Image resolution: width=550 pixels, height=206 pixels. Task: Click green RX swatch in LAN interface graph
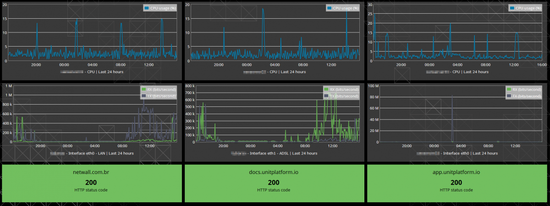pos(143,90)
